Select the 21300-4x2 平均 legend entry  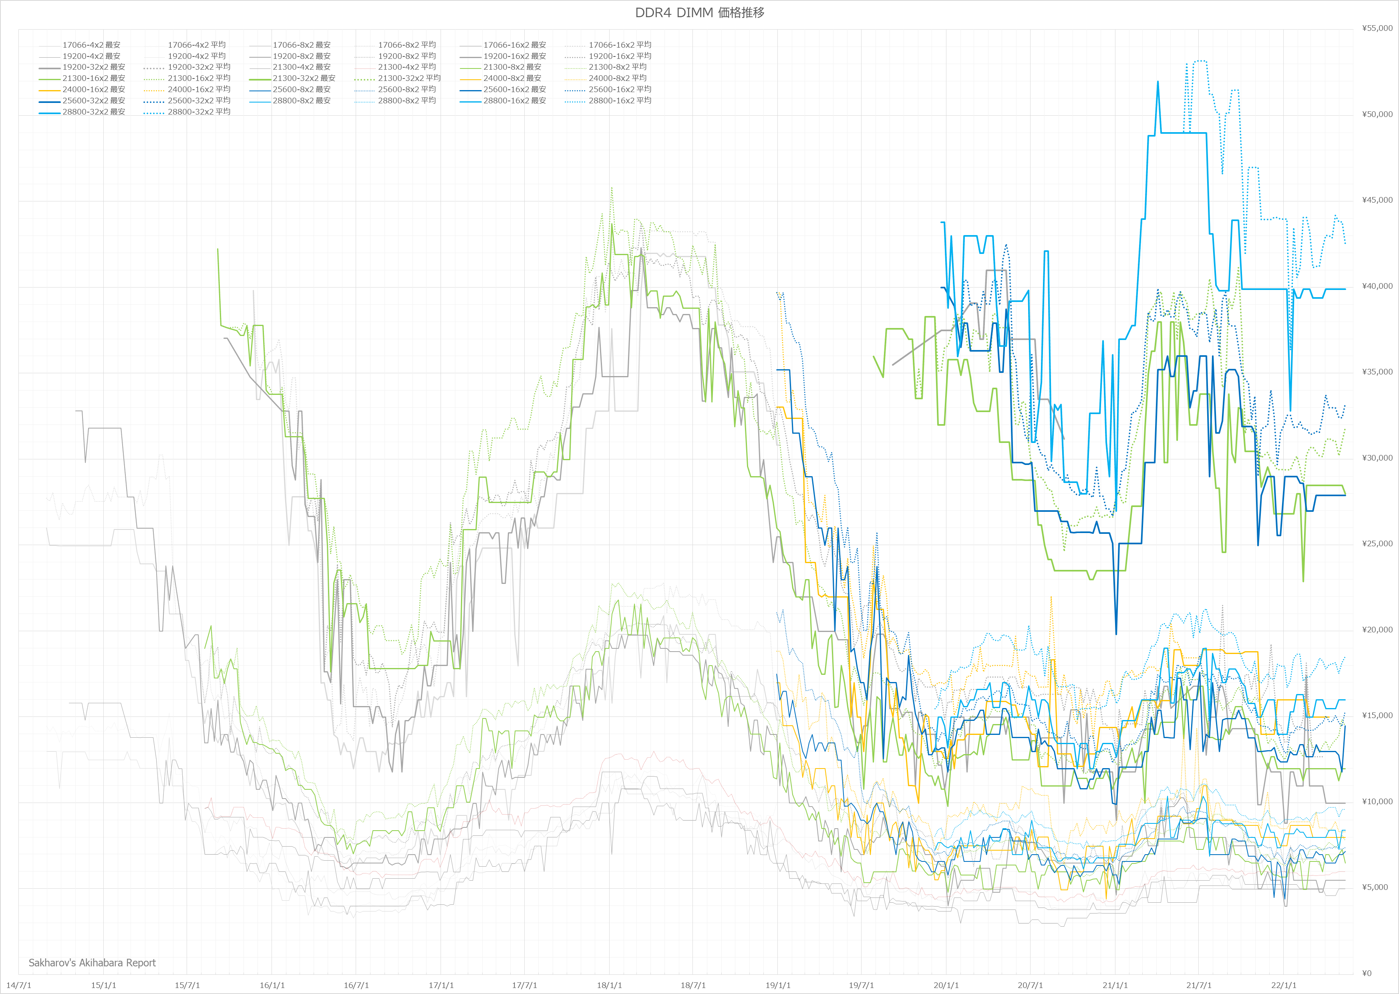(407, 67)
